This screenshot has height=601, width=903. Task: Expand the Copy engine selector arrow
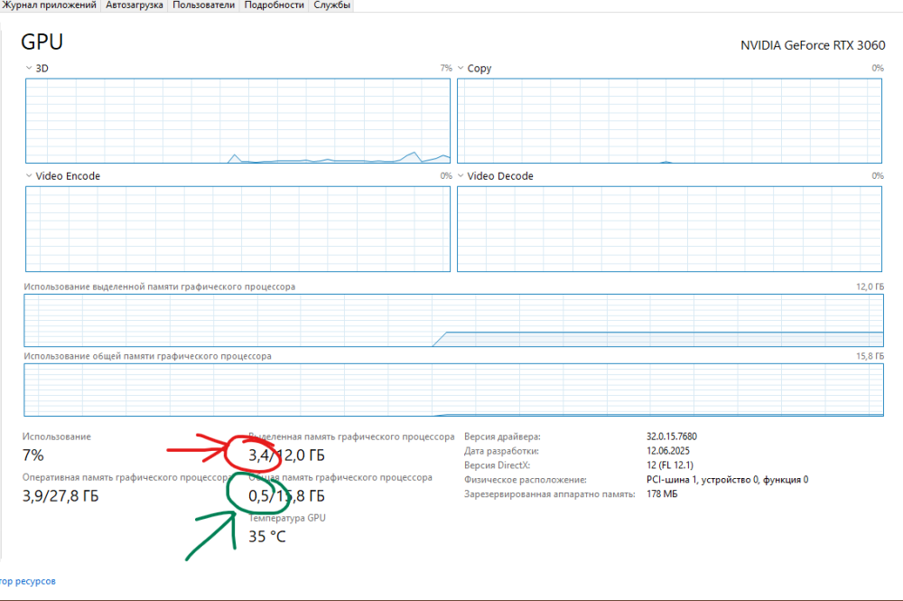point(461,69)
